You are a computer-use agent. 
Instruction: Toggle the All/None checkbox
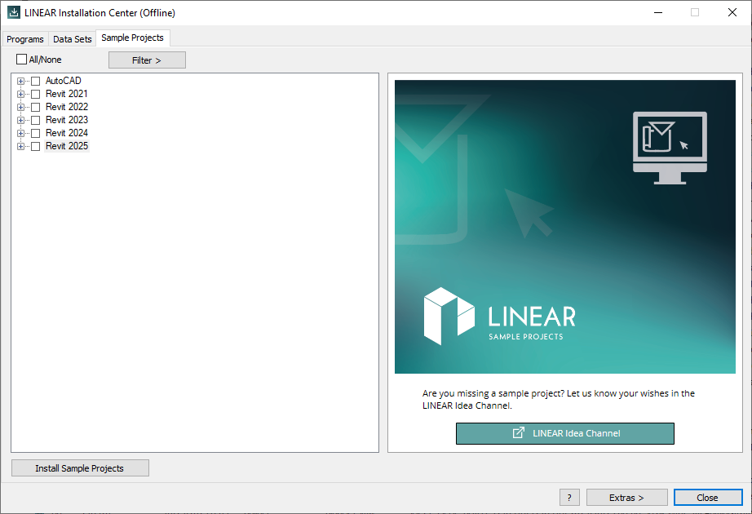click(x=21, y=60)
